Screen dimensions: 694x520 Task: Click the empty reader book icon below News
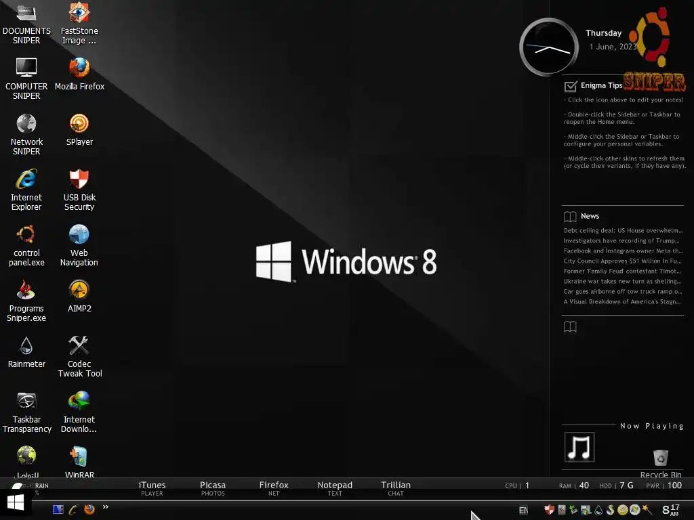point(570,327)
